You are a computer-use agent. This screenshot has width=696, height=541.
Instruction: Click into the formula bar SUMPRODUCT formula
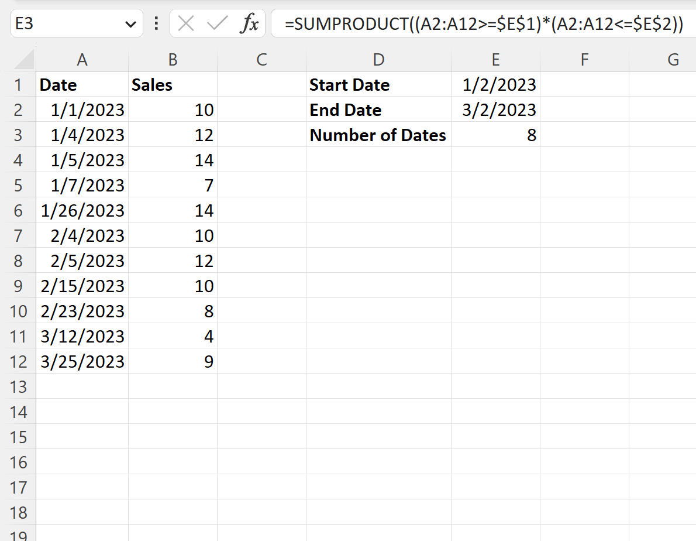coord(484,23)
